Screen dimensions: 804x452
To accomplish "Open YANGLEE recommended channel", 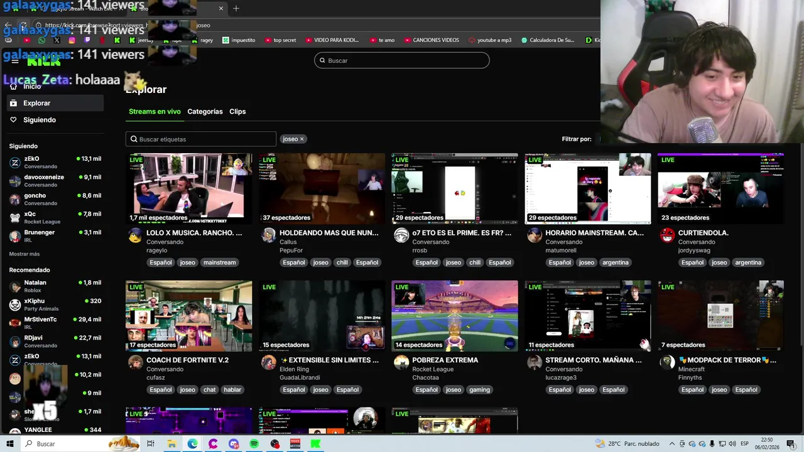I will coord(55,430).
